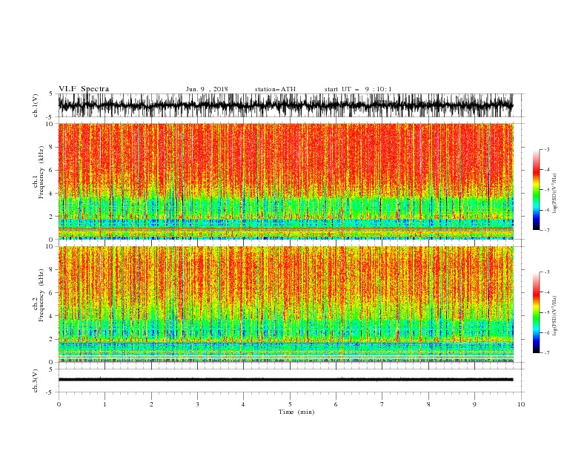Click the "-3" label on upper color bar
The height and width of the screenshot is (454, 587).
click(546, 149)
